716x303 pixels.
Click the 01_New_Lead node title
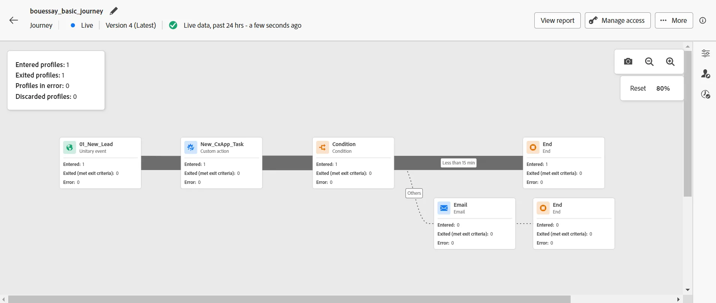coord(96,144)
